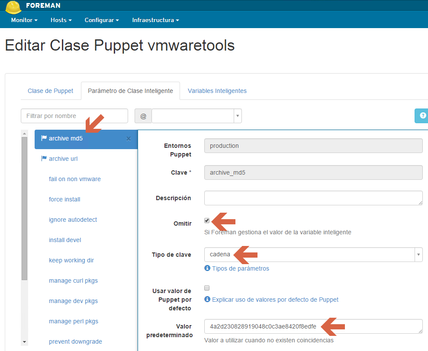Select ignore autodetect parameter

(x=73, y=220)
